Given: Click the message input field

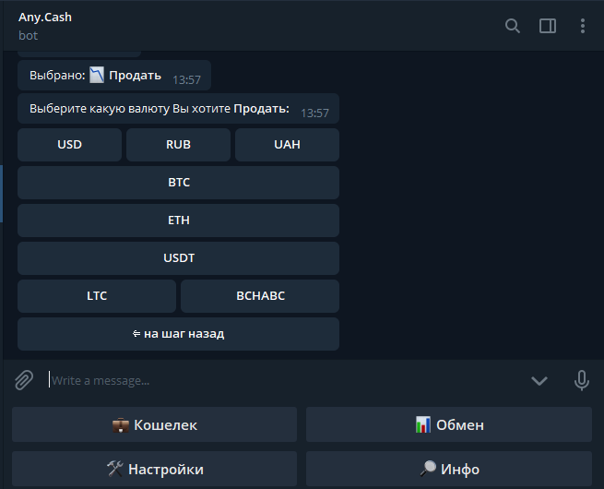Looking at the screenshot, I should click(277, 380).
